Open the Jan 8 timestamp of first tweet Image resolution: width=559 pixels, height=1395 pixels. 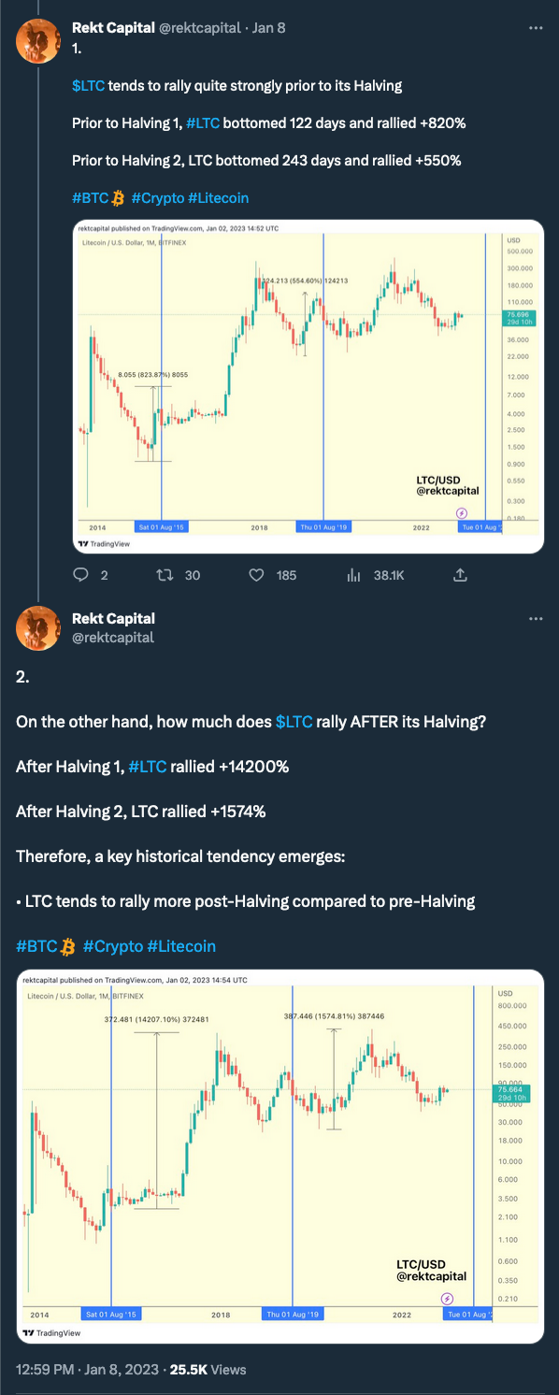coord(268,28)
